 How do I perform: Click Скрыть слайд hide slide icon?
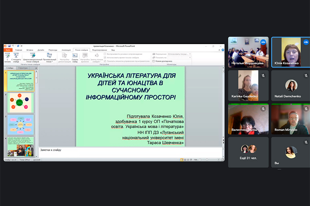coord(75,55)
